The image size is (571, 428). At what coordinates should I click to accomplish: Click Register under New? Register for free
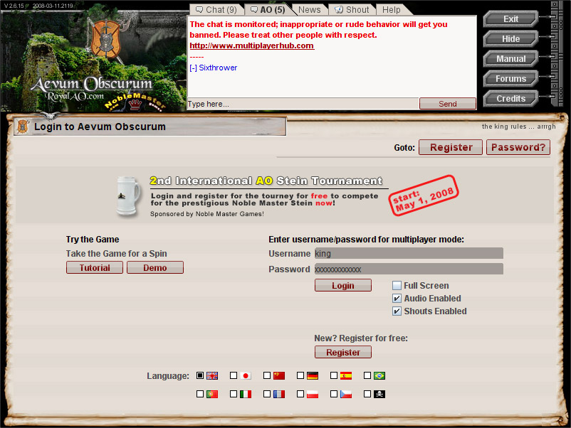(343, 353)
